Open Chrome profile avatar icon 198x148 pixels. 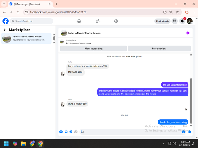tap(187, 12)
